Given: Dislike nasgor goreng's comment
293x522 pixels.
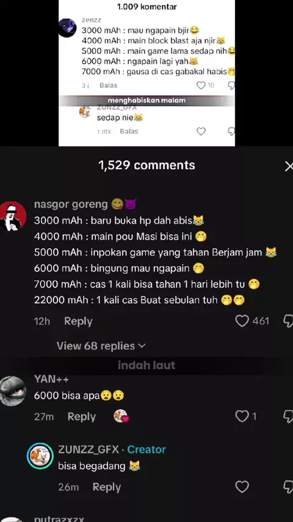Looking at the screenshot, I should click(288, 322).
